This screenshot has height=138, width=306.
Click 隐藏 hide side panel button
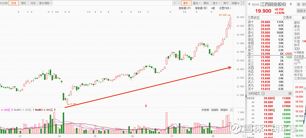click(x=235, y=3)
